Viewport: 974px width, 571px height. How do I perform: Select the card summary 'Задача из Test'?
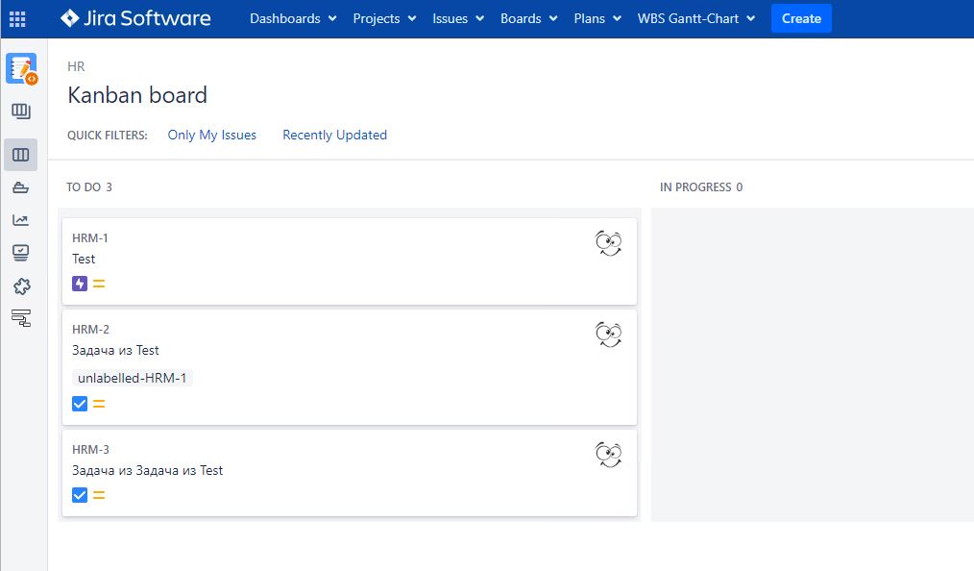[x=115, y=351]
